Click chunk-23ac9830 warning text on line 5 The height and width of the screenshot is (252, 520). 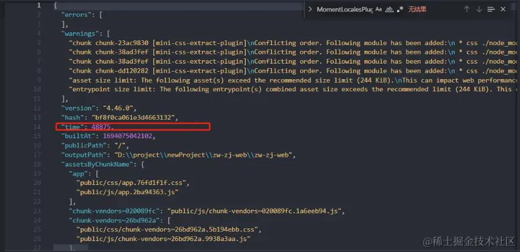click(293, 43)
